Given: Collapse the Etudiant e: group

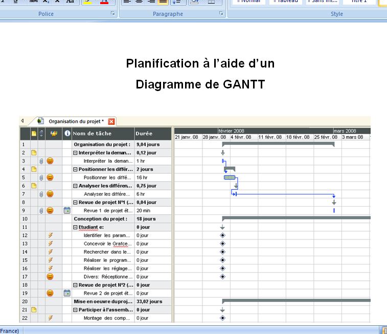Looking at the screenshot, I should (75, 227).
